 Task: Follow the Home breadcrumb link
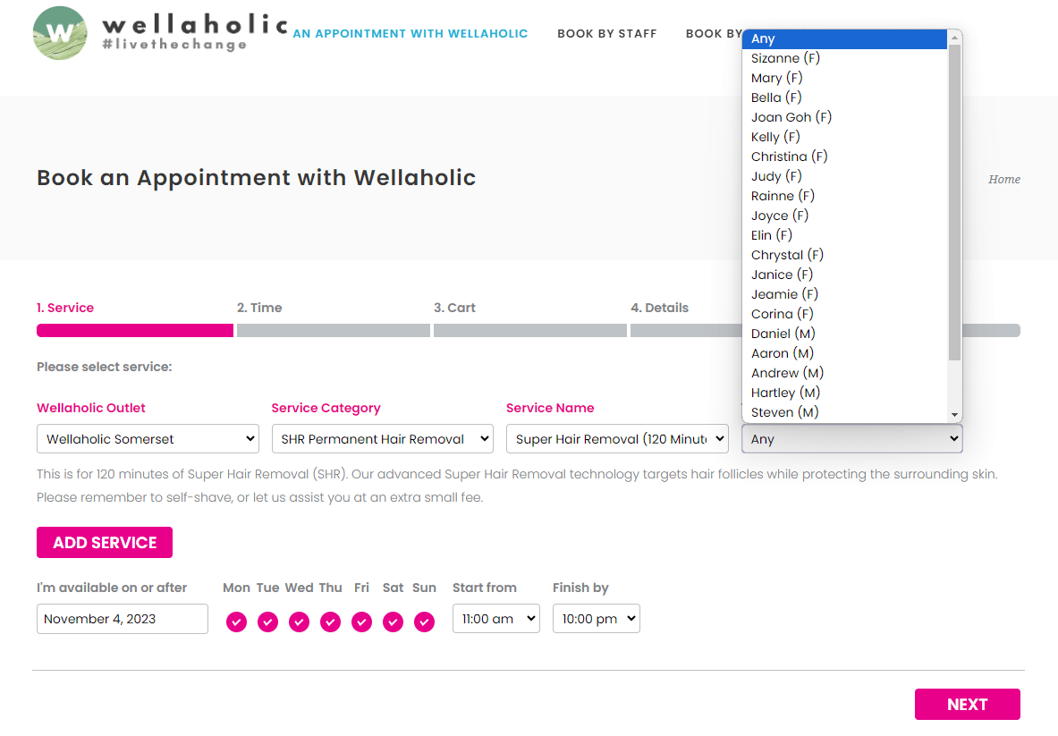click(1003, 180)
